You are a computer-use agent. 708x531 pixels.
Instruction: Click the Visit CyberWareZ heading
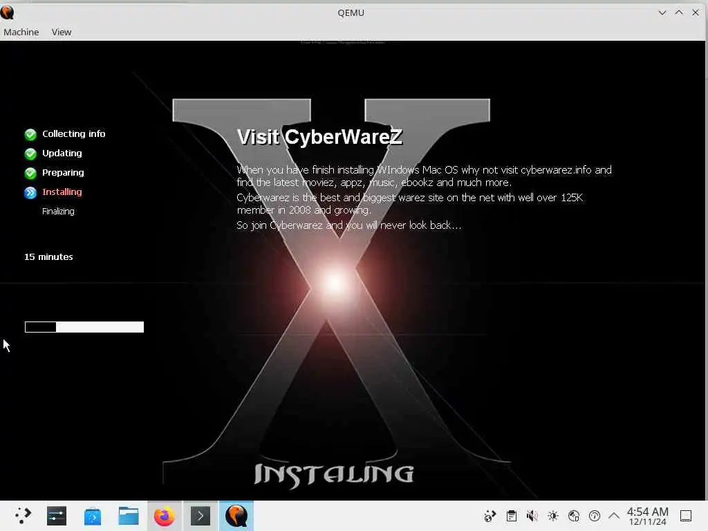point(319,137)
